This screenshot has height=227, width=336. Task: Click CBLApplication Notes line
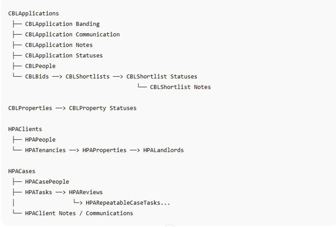(59, 45)
